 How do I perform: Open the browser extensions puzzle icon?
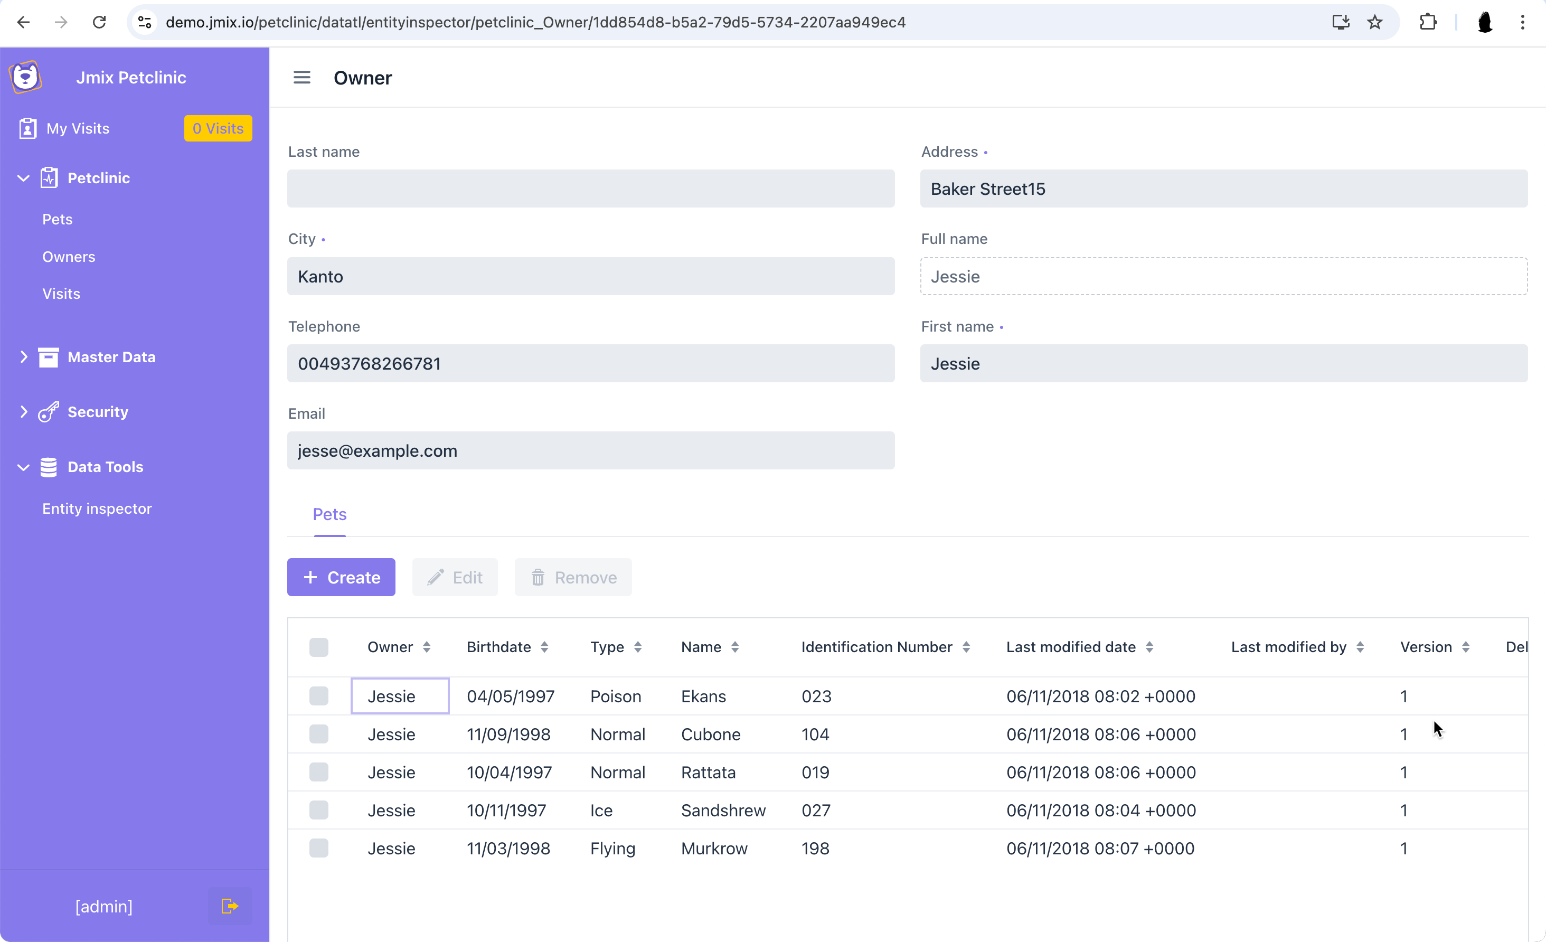click(1428, 23)
